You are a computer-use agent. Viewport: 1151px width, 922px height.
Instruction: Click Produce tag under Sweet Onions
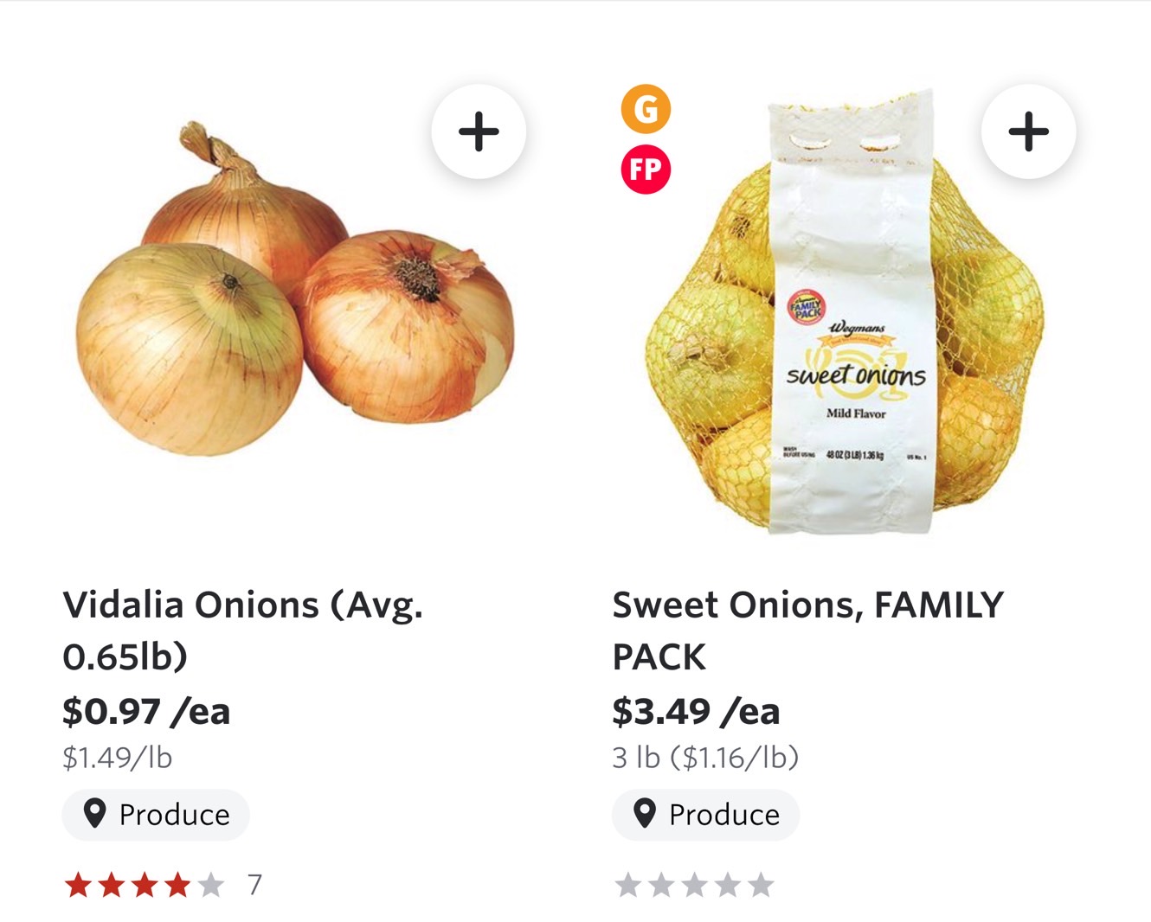pyautogui.click(x=706, y=815)
